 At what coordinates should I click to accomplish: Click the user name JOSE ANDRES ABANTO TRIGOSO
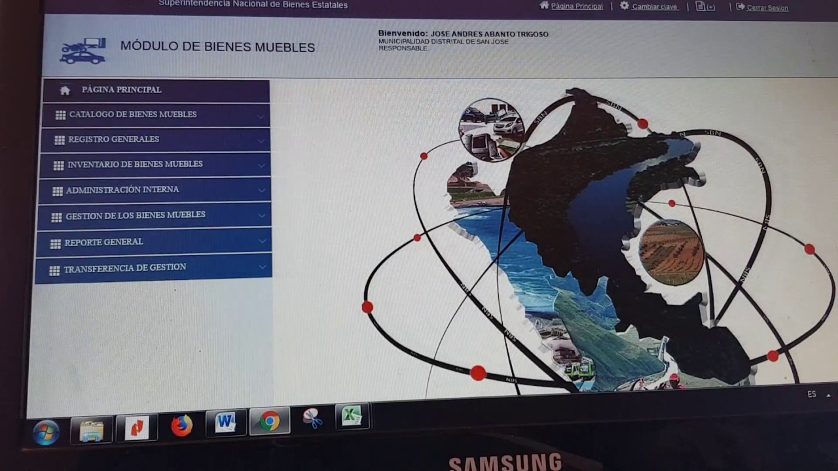pos(489,34)
